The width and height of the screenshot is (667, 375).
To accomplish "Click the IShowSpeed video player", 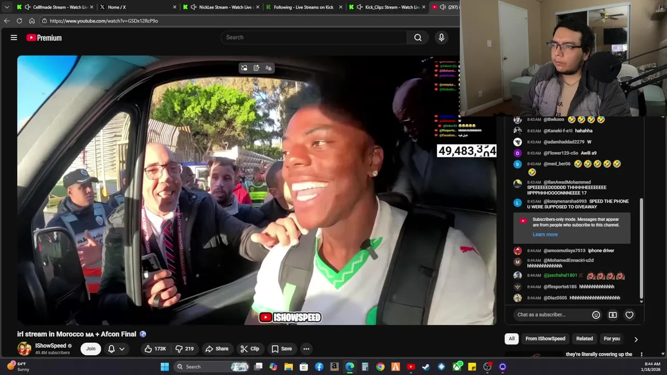I will [x=256, y=190].
